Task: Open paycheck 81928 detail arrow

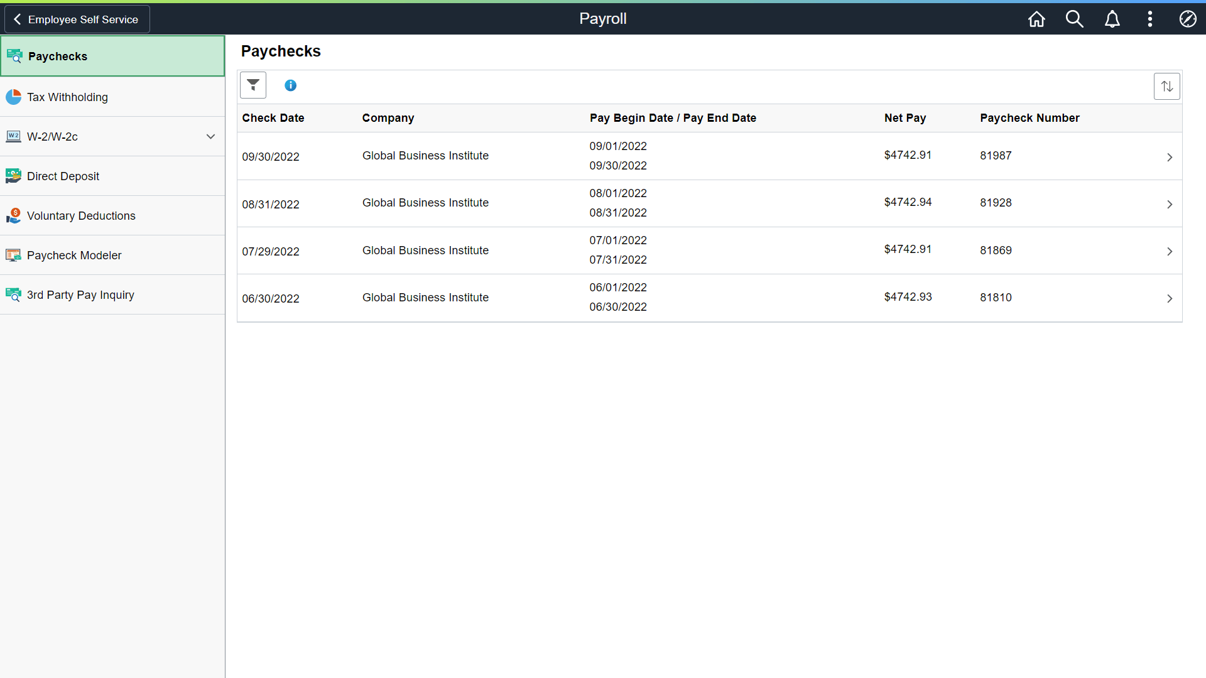Action: 1169,204
